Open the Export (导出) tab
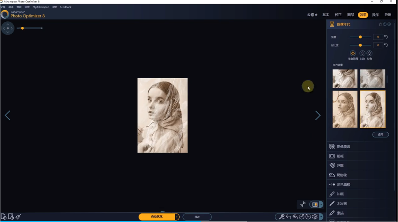The width and height of the screenshot is (398, 222). coord(388,15)
